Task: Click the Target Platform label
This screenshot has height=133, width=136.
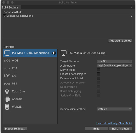Action: 69,61
